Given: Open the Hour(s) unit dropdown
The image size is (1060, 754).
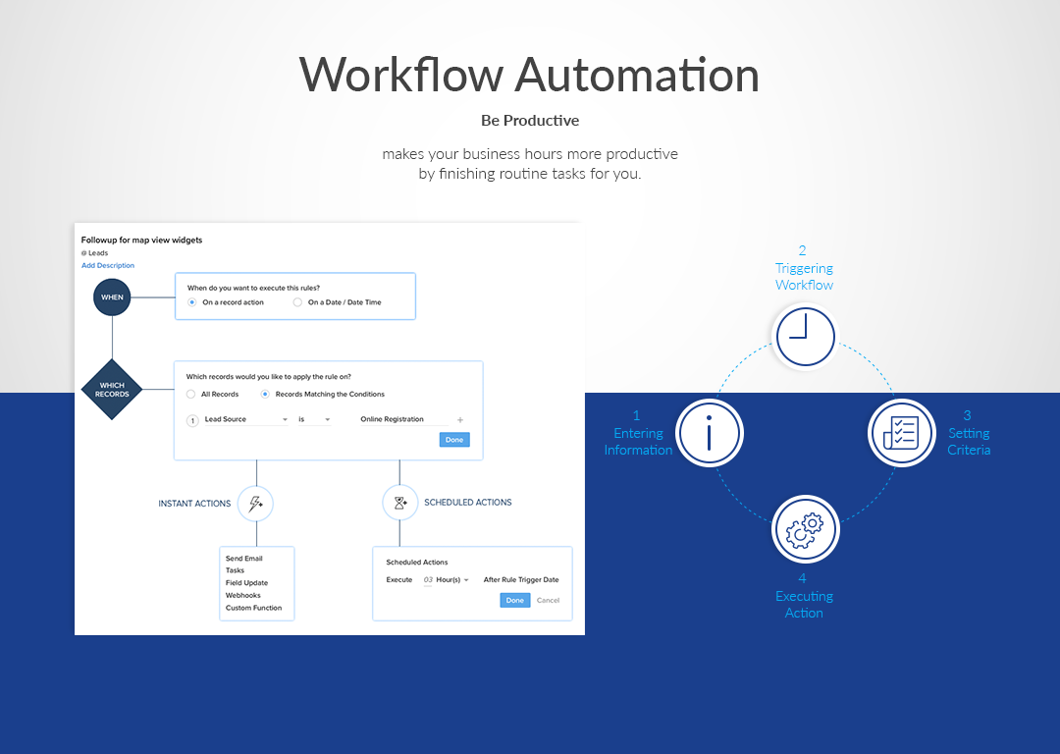Looking at the screenshot, I should 452,580.
